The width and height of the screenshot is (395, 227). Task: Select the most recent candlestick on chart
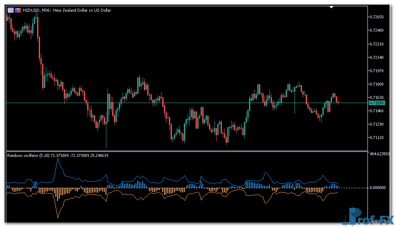[x=337, y=101]
